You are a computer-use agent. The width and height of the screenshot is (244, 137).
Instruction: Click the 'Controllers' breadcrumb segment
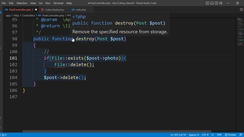(28, 15)
